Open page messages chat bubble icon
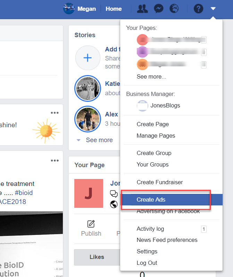Image resolution: width=233 pixels, height=277 pixels. pyautogui.click(x=114, y=194)
